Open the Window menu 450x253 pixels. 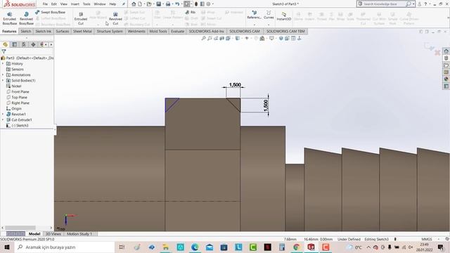[100, 4]
